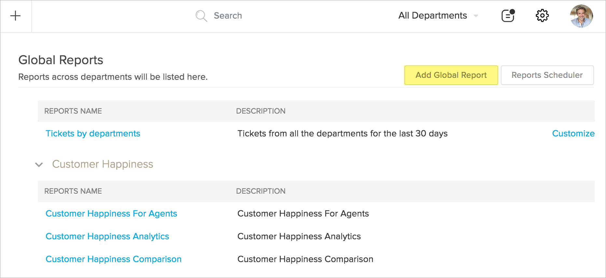Screen dimensions: 606x278
Task: Click DESCRIPTION header in Customer Happiness table
Action: point(261,191)
